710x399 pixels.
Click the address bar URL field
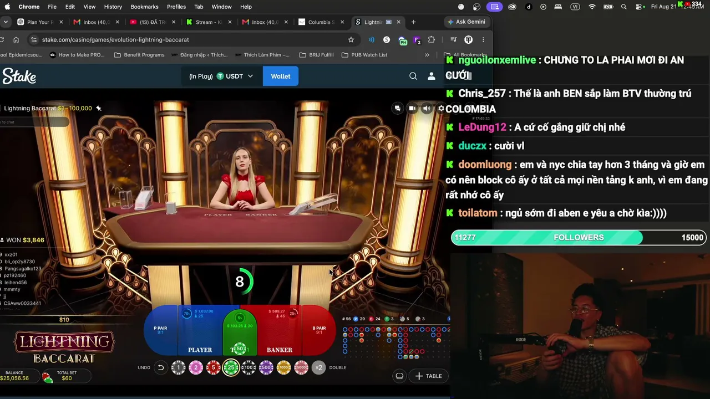pos(191,39)
